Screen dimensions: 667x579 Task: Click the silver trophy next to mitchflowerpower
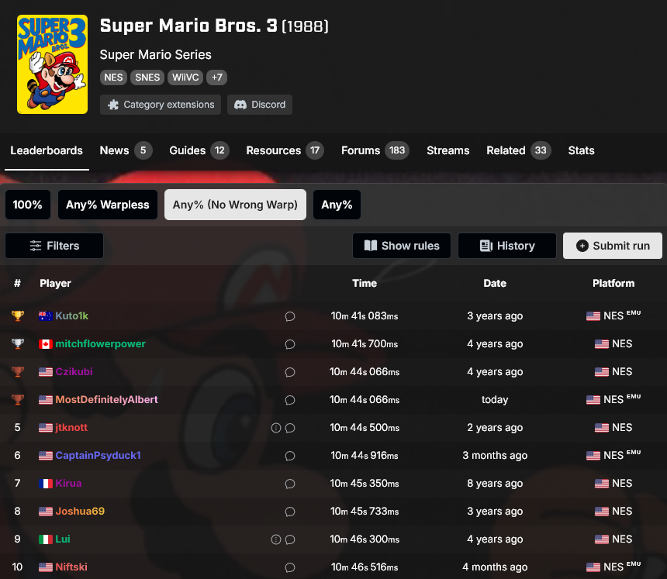point(17,343)
